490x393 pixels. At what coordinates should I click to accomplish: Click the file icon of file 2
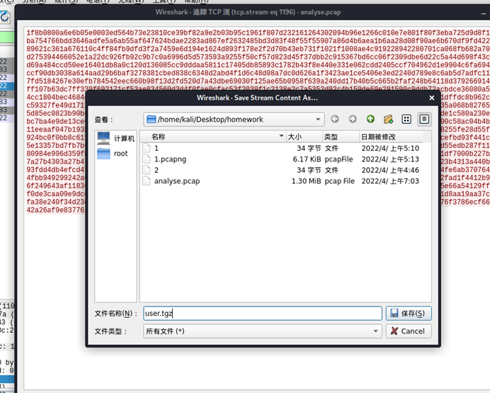point(147,170)
